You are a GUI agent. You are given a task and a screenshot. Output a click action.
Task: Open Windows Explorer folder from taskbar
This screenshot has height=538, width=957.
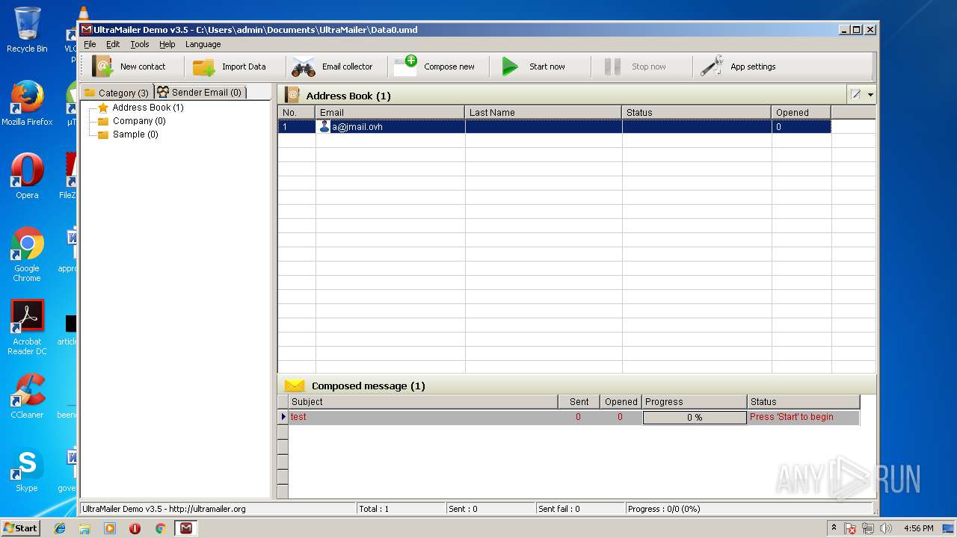point(84,528)
